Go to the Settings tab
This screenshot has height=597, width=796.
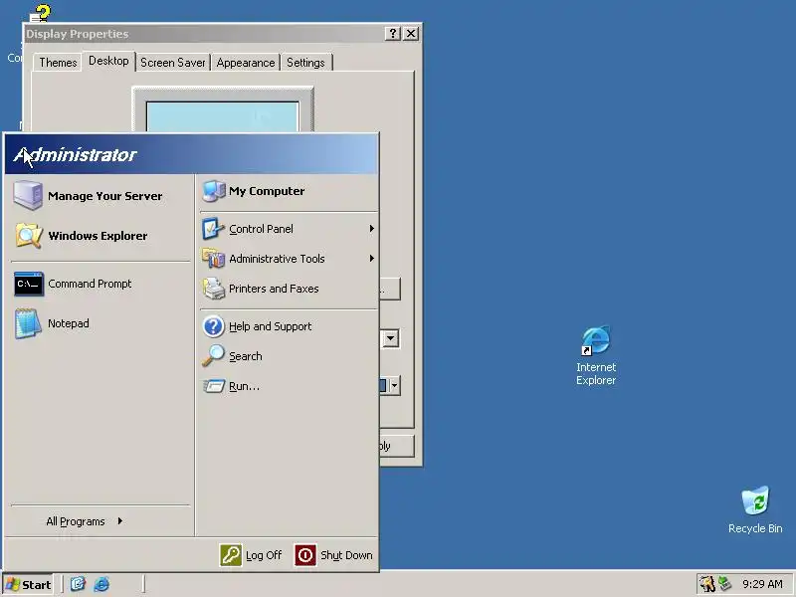coord(305,63)
